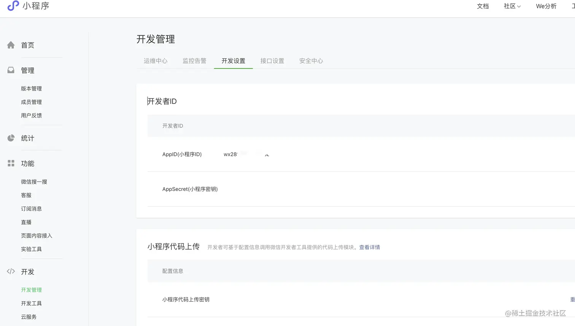Click the home icon beside 首页
This screenshot has height=326, width=575.
(11, 45)
